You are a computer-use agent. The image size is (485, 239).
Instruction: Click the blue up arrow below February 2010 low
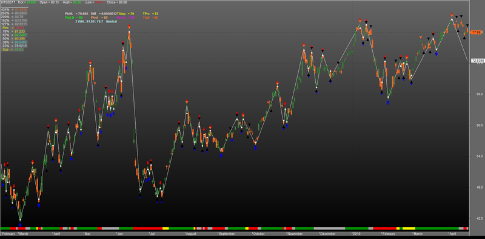(388, 103)
